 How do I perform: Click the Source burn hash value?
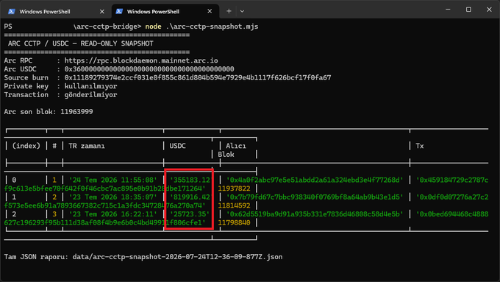[198, 78]
